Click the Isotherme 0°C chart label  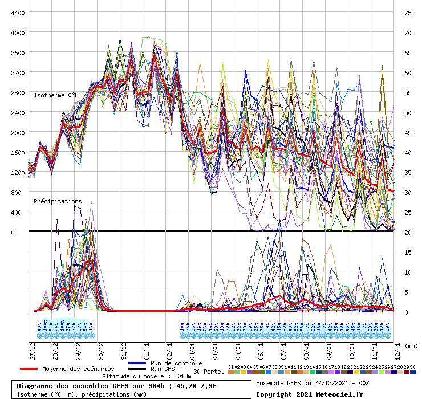click(56, 95)
